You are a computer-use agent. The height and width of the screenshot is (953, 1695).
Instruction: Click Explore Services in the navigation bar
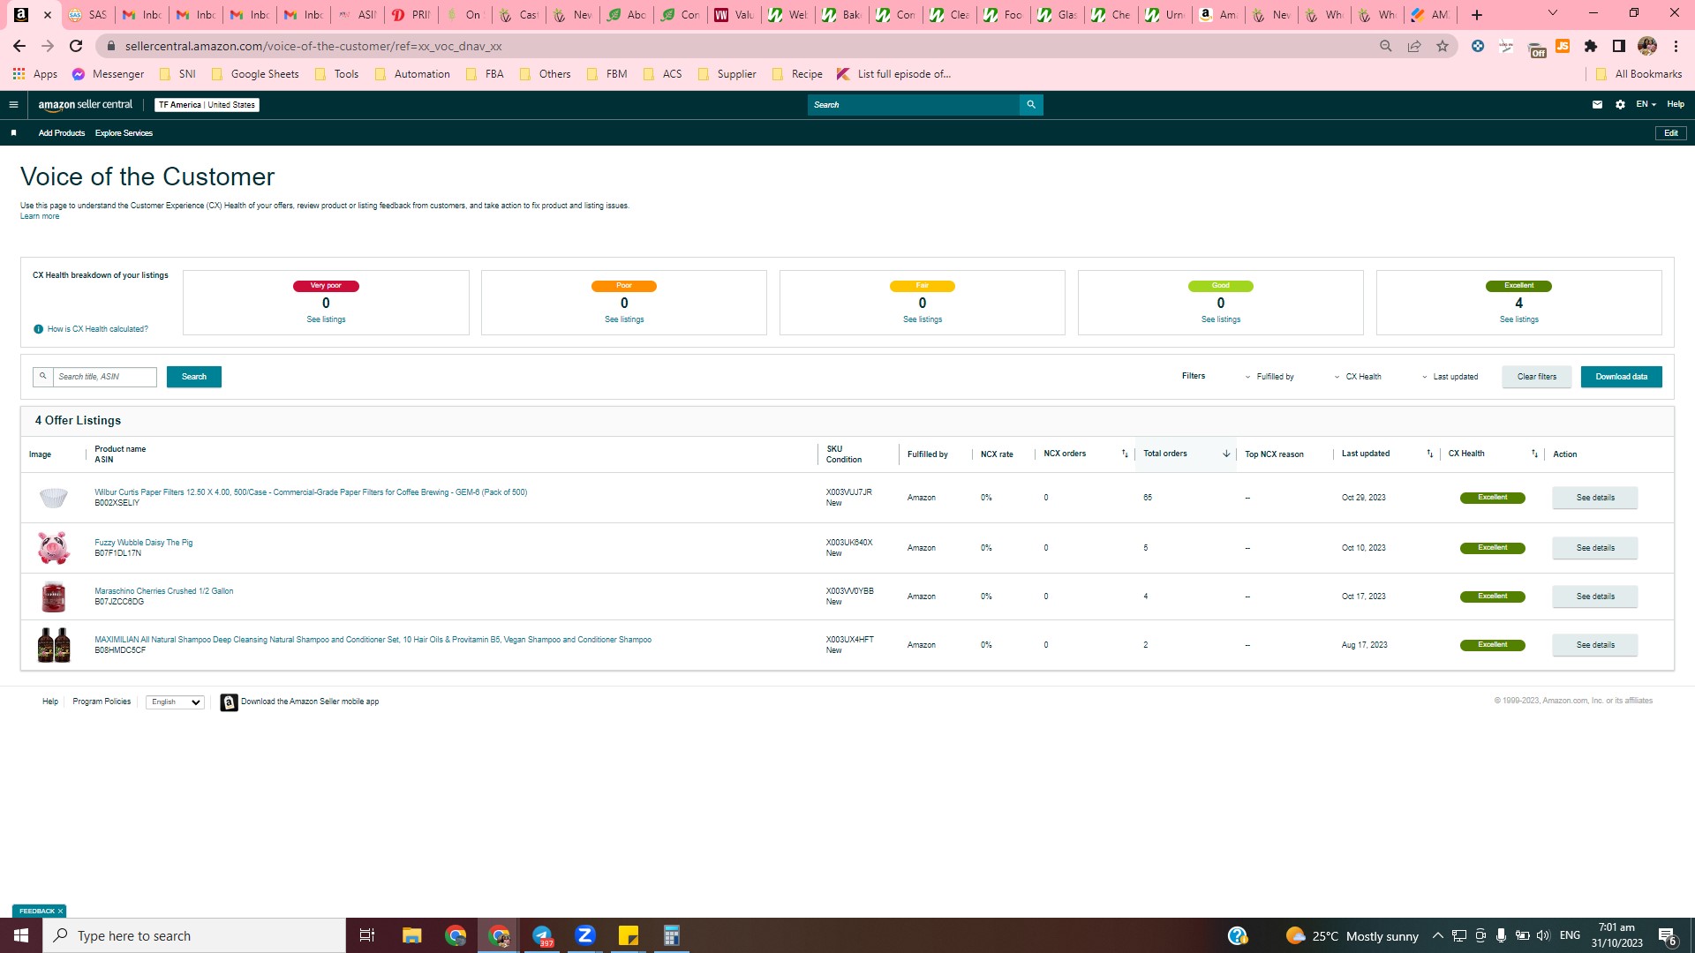pyautogui.click(x=124, y=133)
